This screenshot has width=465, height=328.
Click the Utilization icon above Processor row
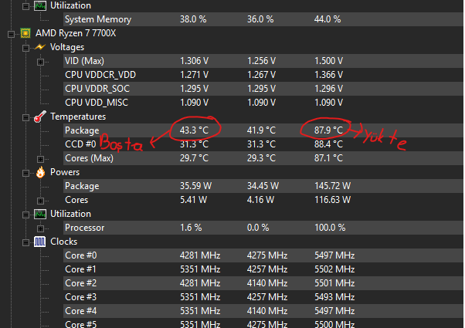[x=39, y=214]
